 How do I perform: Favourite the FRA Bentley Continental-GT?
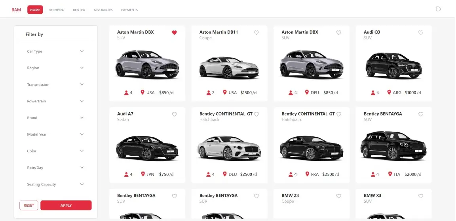click(x=339, y=114)
